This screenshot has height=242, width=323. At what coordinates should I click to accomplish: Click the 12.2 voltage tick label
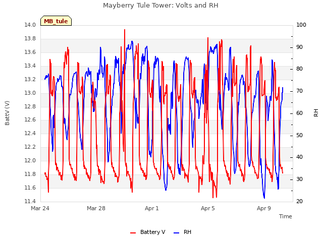[30, 147]
